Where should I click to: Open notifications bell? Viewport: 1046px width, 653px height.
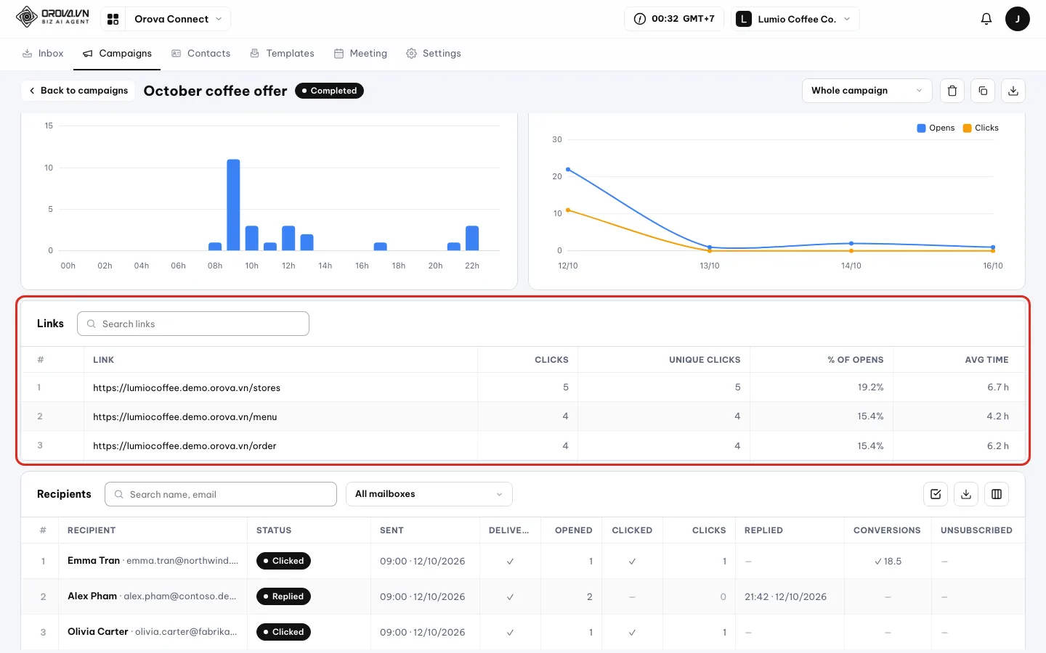(x=986, y=19)
